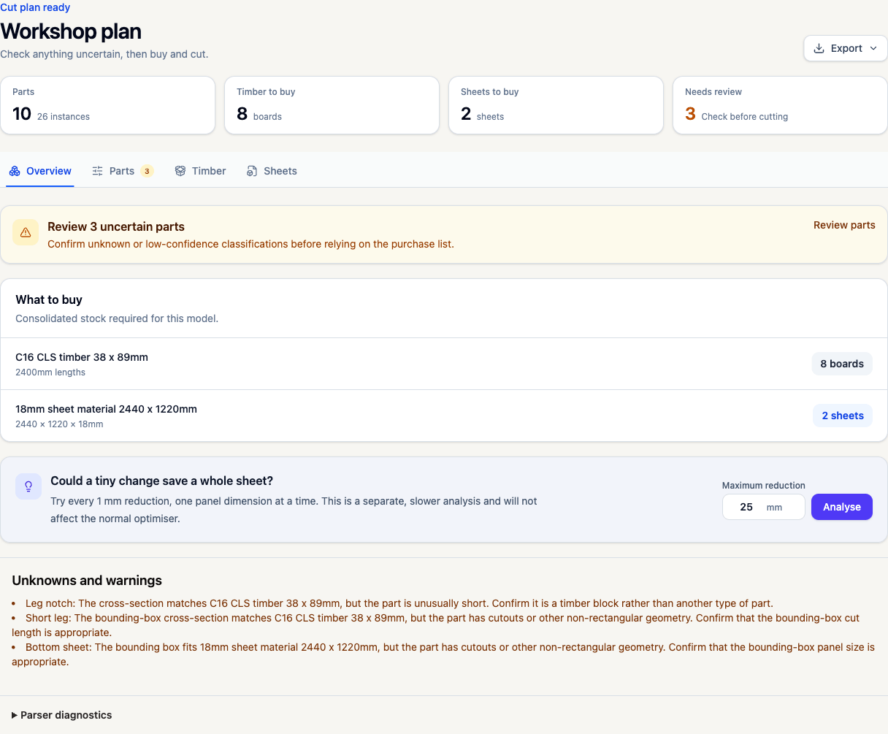Open the Sheets tab
This screenshot has width=888, height=734.
pos(272,171)
